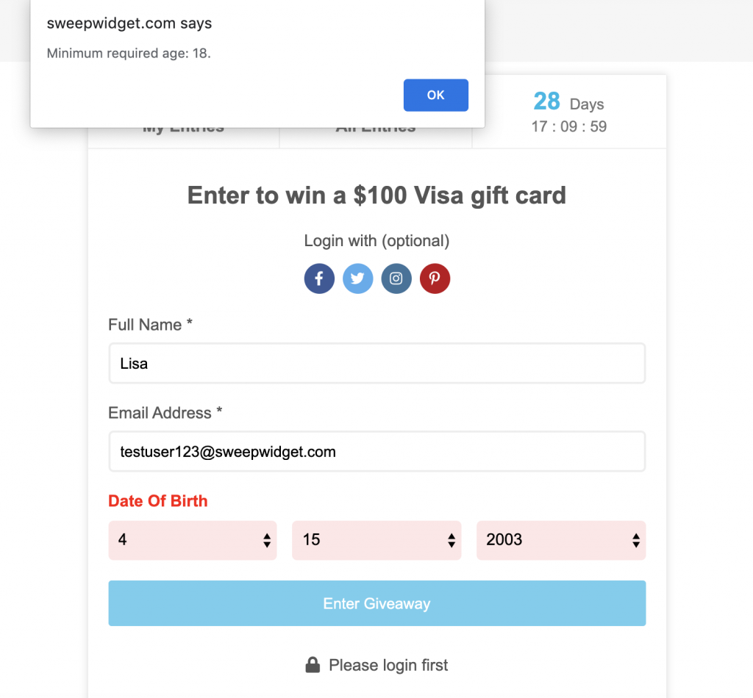Click the padlock icon near Please login first
The width and height of the screenshot is (753, 698).
point(313,665)
